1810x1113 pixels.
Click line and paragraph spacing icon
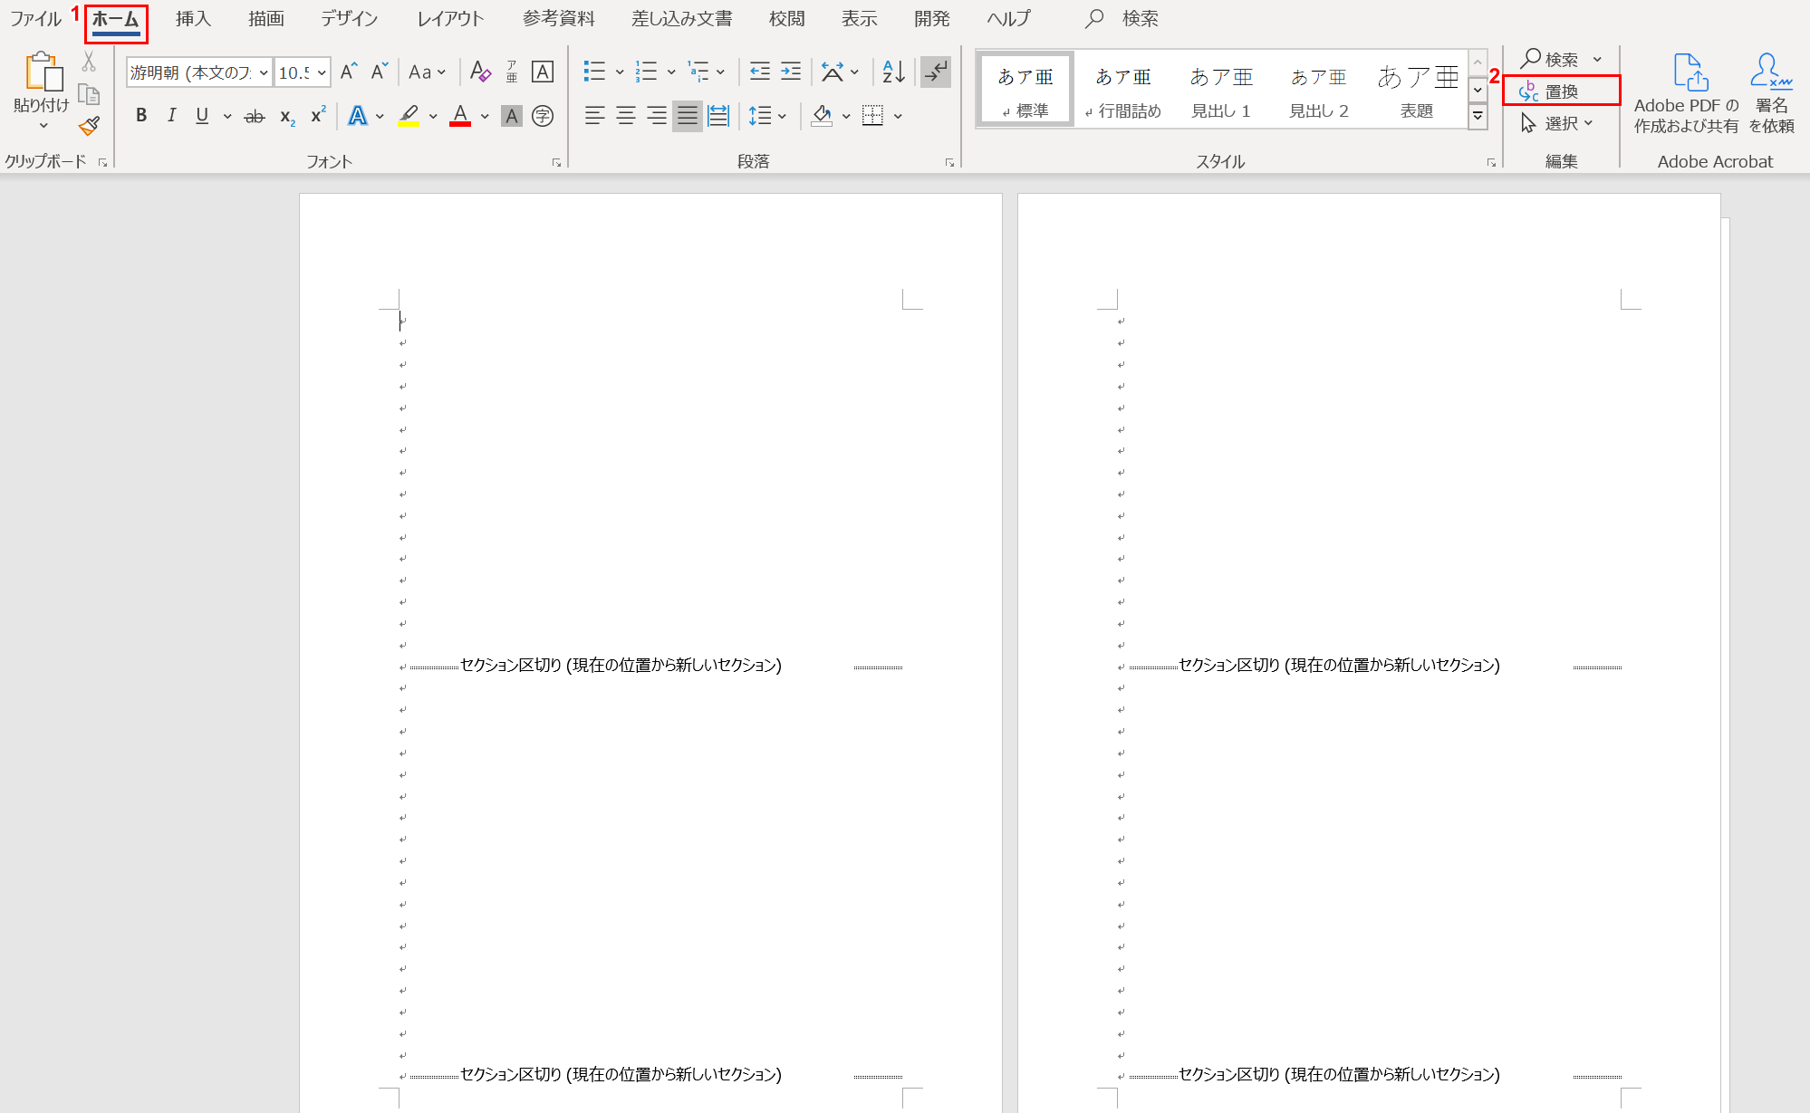pyautogui.click(x=760, y=116)
